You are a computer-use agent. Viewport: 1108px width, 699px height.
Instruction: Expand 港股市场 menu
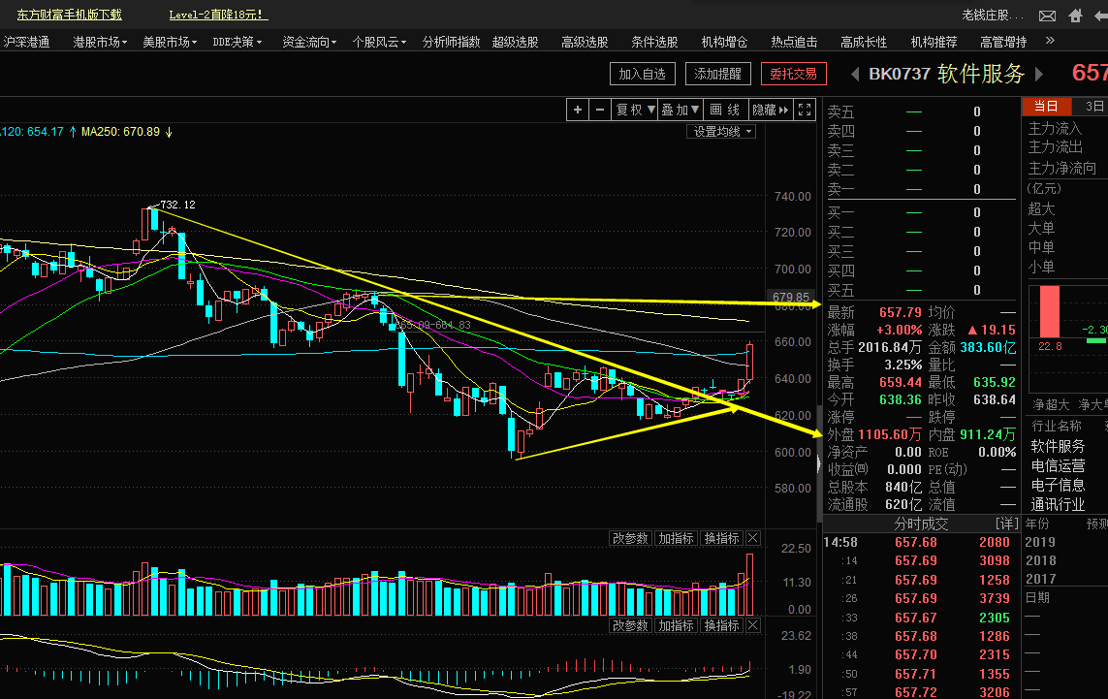[100, 43]
